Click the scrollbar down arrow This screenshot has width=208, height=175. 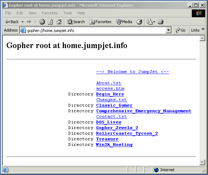click(x=202, y=162)
